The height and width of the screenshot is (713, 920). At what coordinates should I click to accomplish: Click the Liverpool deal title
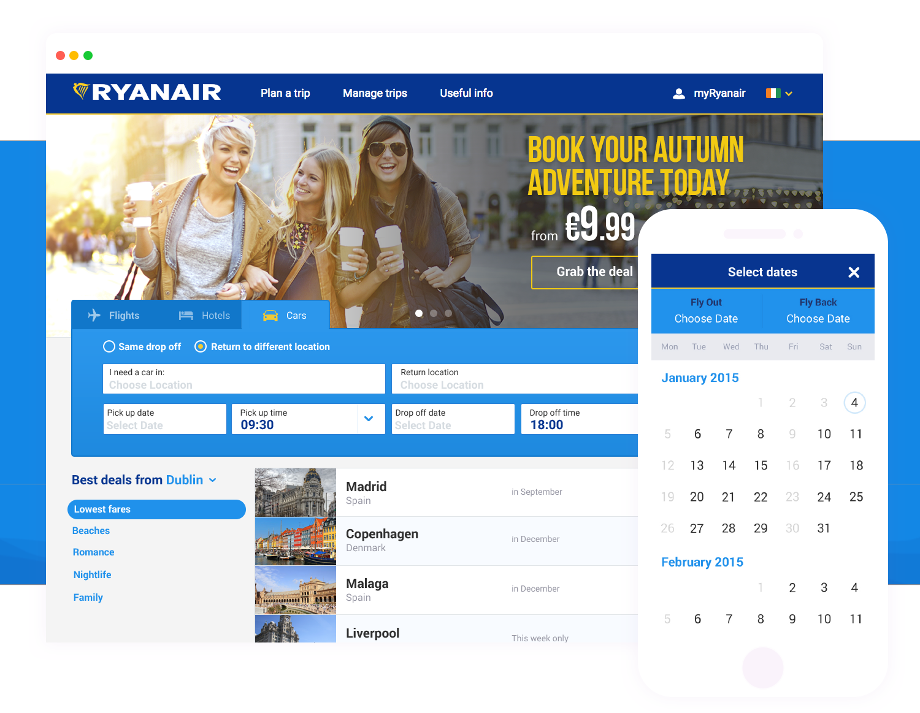372,633
